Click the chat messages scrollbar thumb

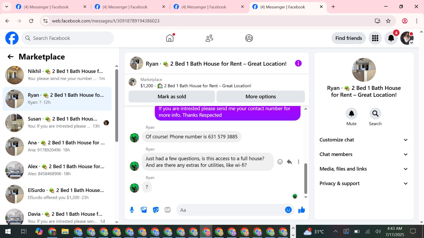pos(306,178)
